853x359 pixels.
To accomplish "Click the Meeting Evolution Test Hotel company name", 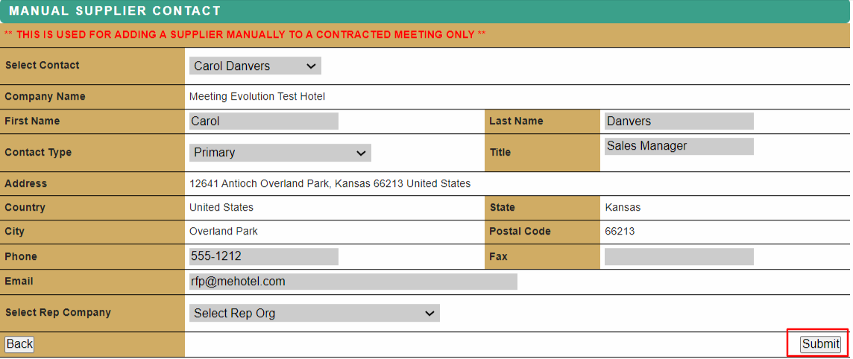I will (x=257, y=97).
